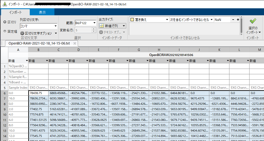Click cell containing -33628.0625

tap(99, 120)
